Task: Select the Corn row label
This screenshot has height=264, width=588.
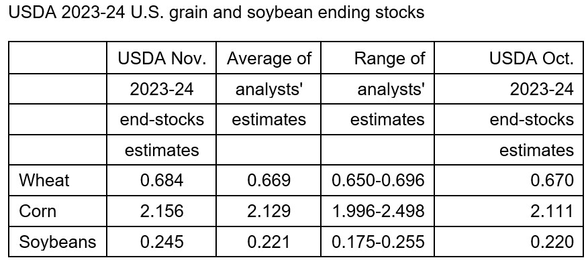Action: coord(38,211)
